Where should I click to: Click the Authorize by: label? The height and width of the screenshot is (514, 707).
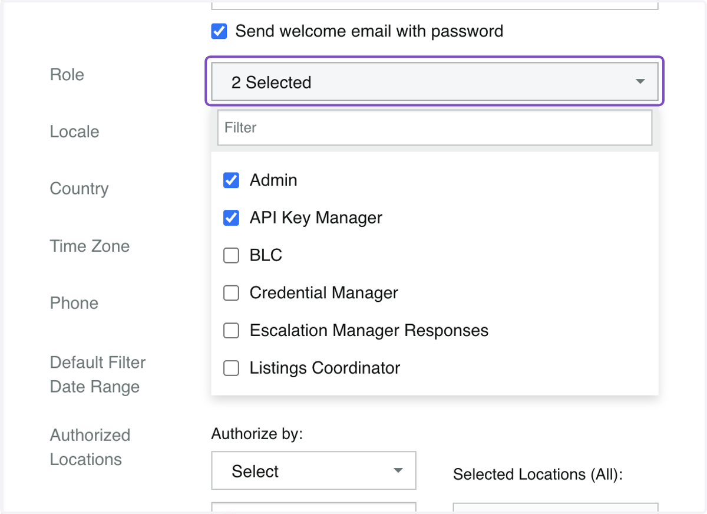click(x=257, y=434)
